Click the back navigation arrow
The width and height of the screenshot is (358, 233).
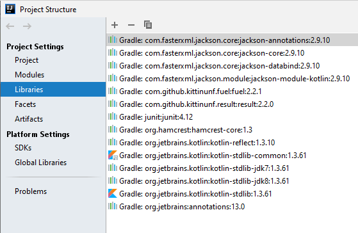[10, 26]
